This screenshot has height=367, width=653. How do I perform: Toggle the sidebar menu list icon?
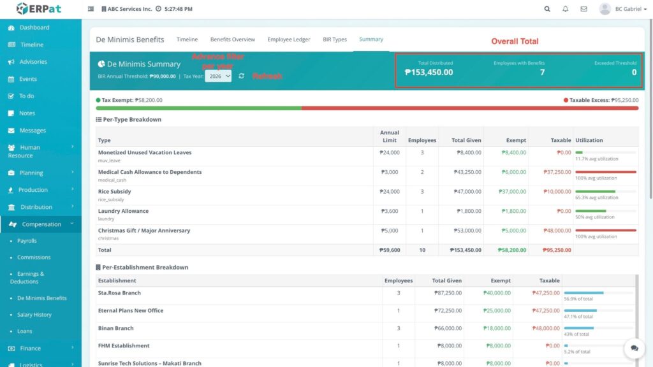91,9
